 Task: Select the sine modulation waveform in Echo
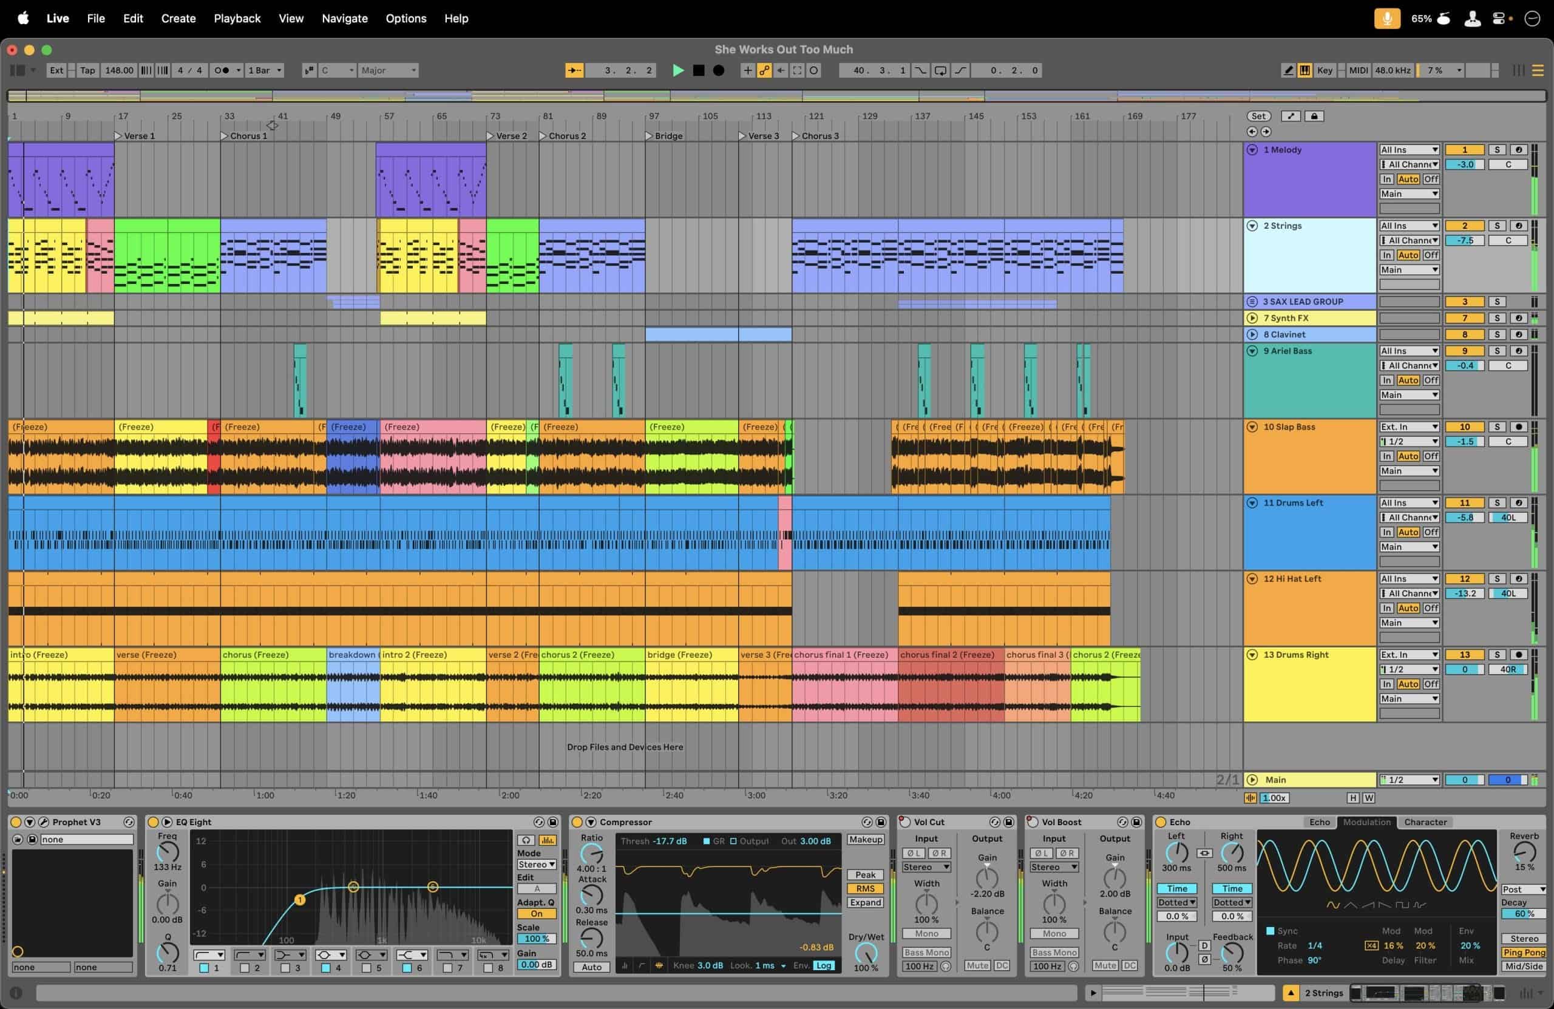(x=1333, y=905)
